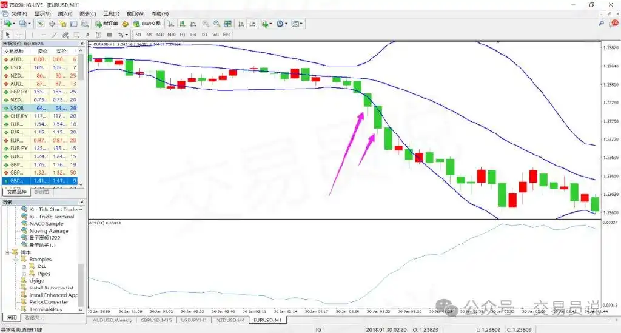This screenshot has height=333, width=621.
Task: Select PeriodConverter script in Navigator
Action: tap(49, 302)
